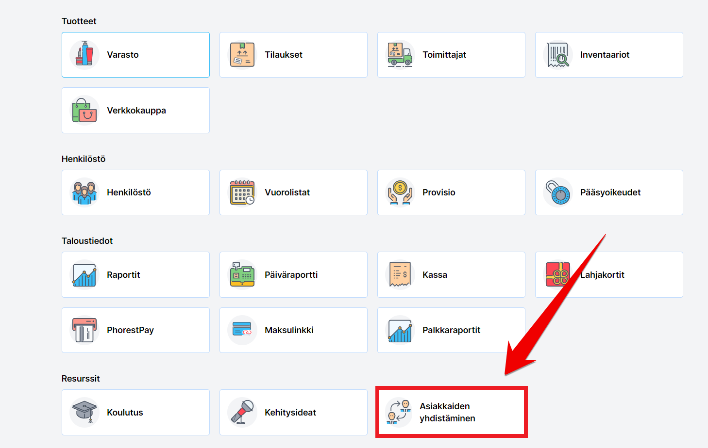
Task: Click the Provisio coin-in-hands icon
Action: point(400,192)
